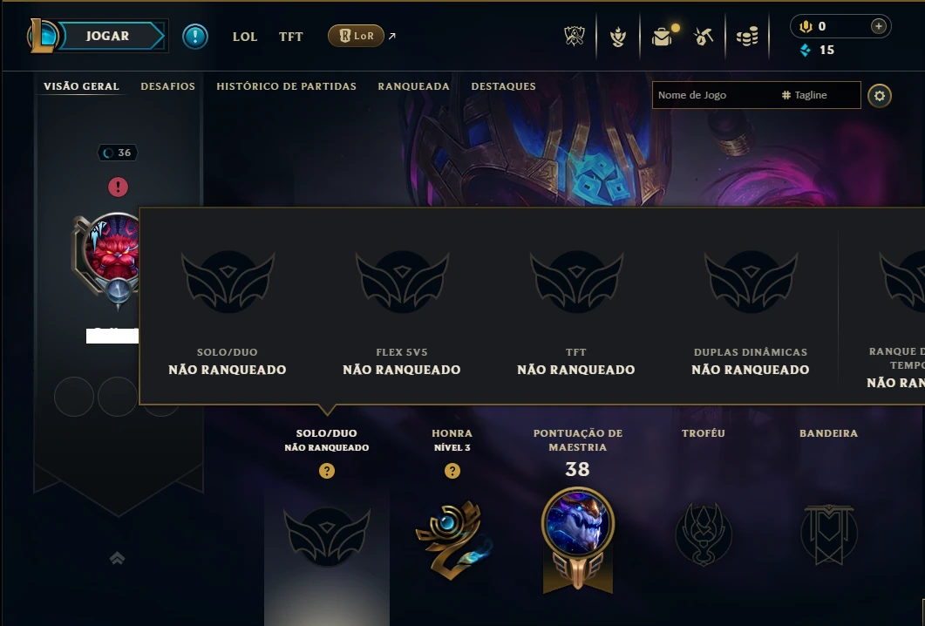The image size is (925, 626).
Task: Click the blue exclamation notification icon
Action: [194, 37]
